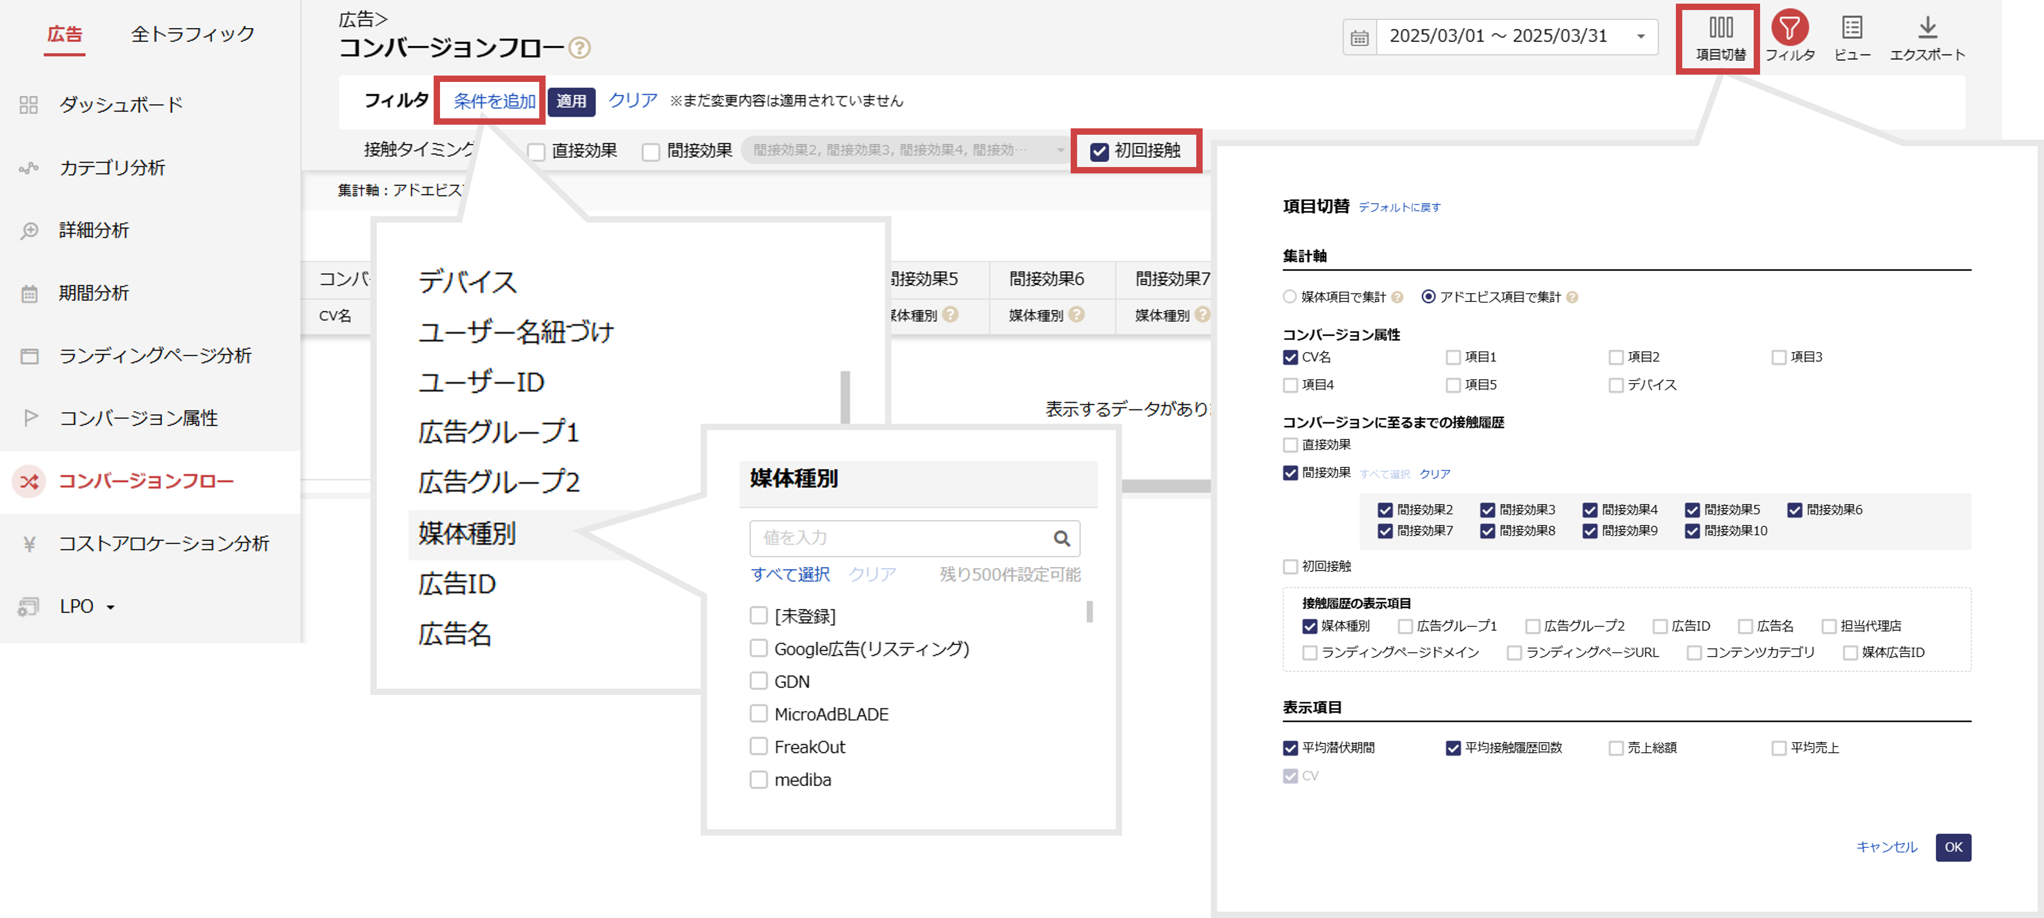Click the デフォルトに戻す link
The width and height of the screenshot is (2044, 918).
pos(1399,207)
